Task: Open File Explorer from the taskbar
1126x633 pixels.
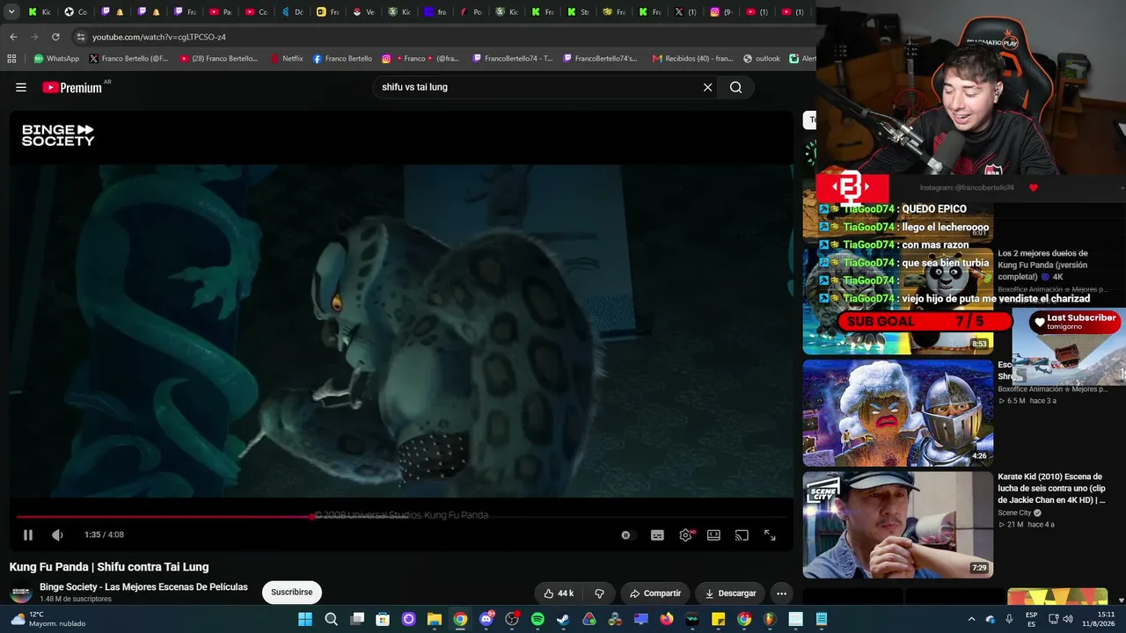Action: coord(434,620)
